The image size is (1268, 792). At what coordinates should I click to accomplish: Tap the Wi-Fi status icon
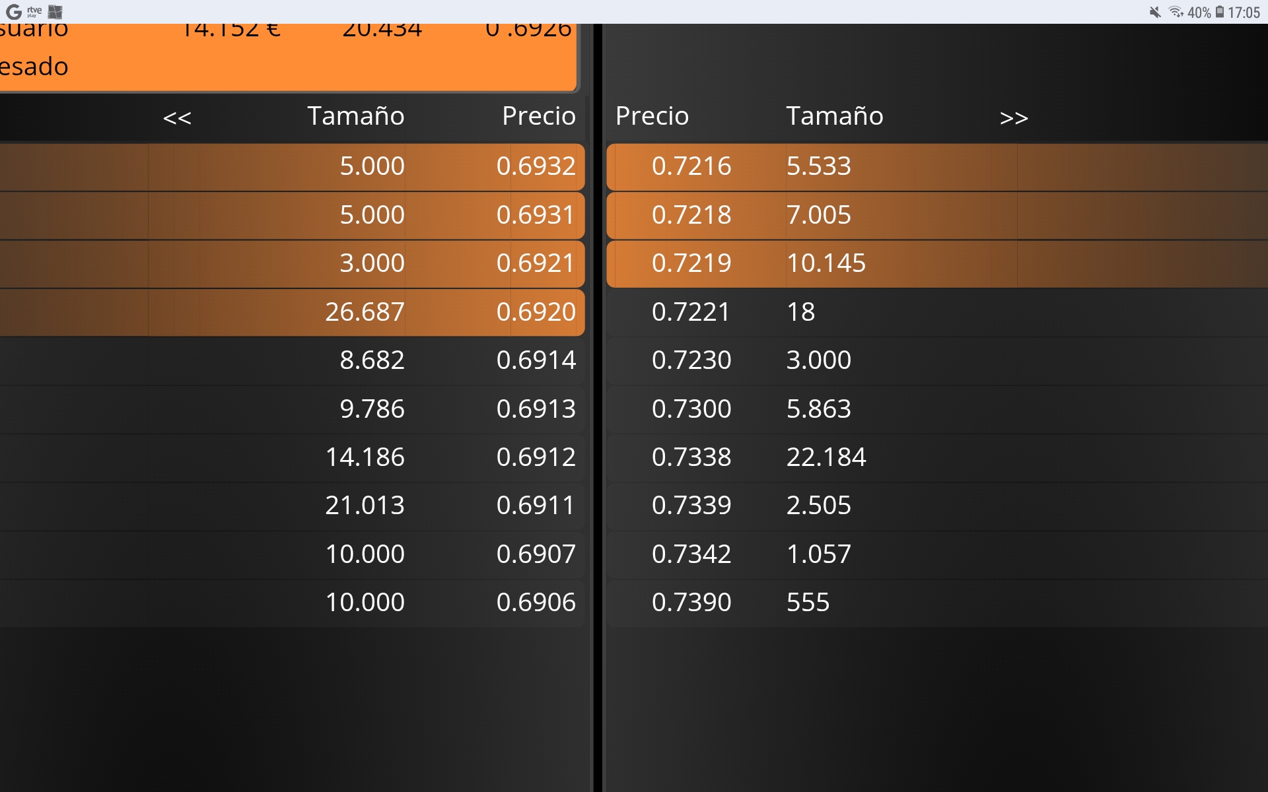point(1176,12)
